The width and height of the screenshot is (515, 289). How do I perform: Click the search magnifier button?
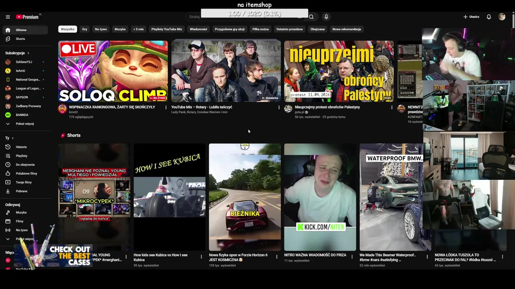(311, 17)
